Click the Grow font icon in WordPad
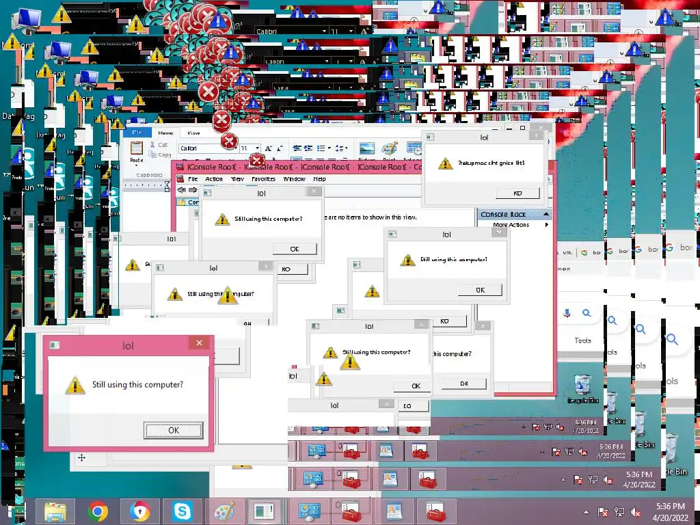The height and width of the screenshot is (525, 700). coord(268,148)
